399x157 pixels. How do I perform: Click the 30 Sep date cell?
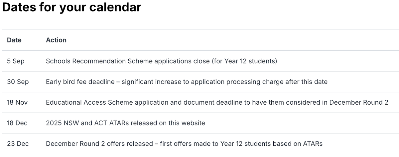[18, 82]
